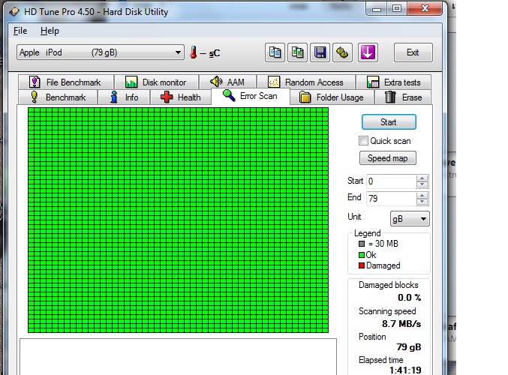
Task: Open options via the gears icon
Action: click(342, 52)
